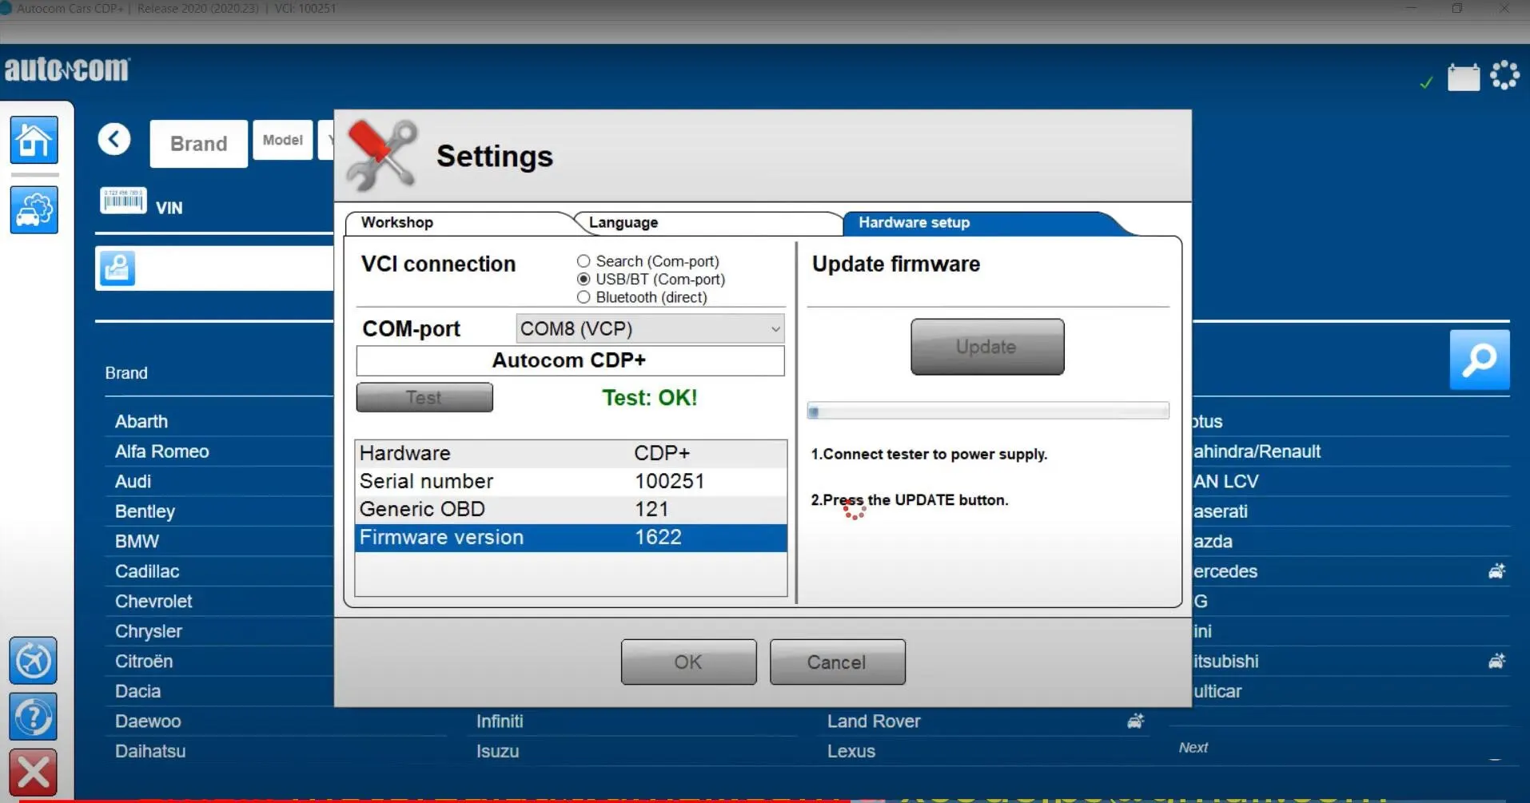The height and width of the screenshot is (803, 1530).
Task: Choose Bentley from the brand list
Action: click(145, 511)
